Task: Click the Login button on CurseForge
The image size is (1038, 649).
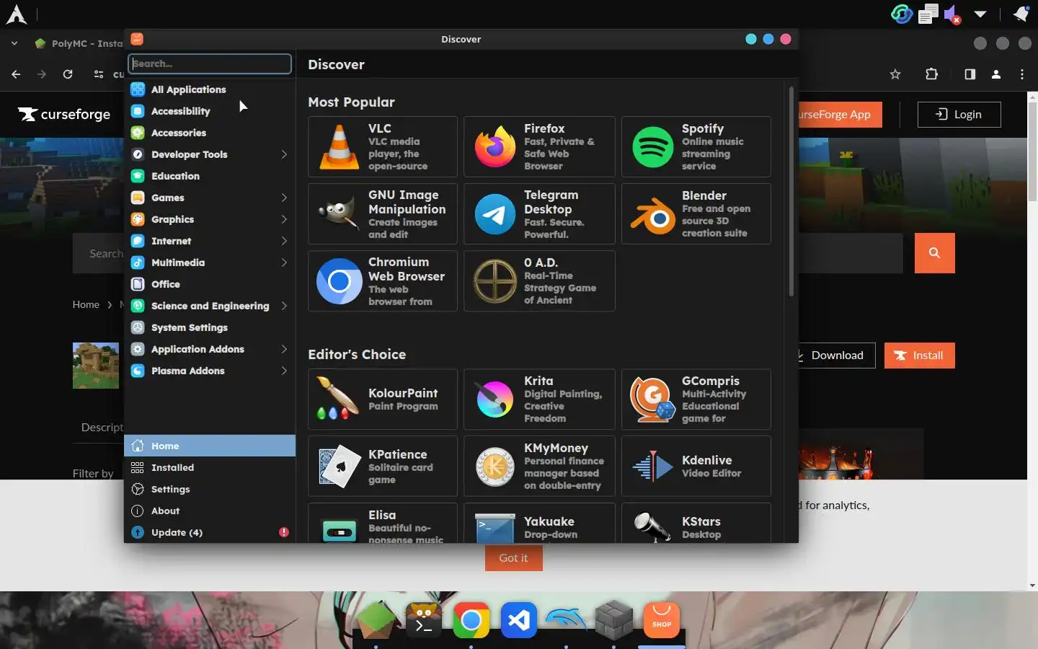Action: tap(959, 114)
